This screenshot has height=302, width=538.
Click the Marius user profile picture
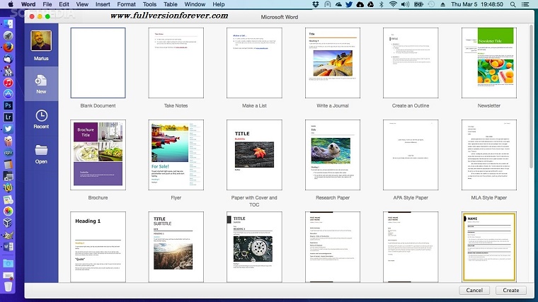click(41, 41)
